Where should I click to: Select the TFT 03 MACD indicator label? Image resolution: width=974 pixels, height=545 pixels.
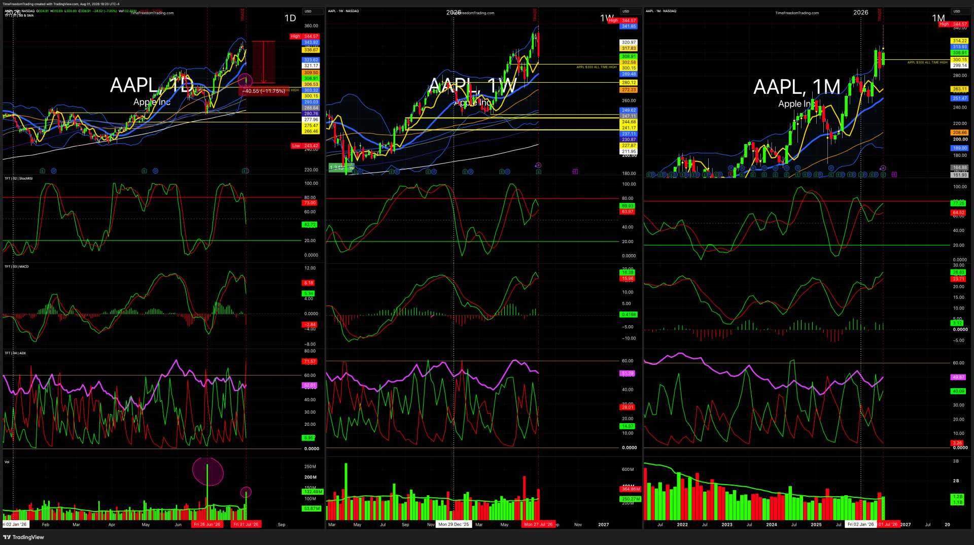(x=17, y=266)
